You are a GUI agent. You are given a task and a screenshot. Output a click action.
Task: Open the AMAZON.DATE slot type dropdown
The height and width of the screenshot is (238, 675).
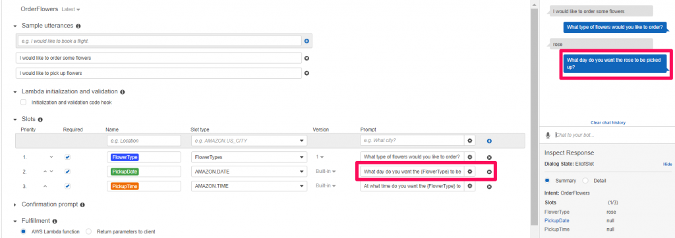[249, 172]
